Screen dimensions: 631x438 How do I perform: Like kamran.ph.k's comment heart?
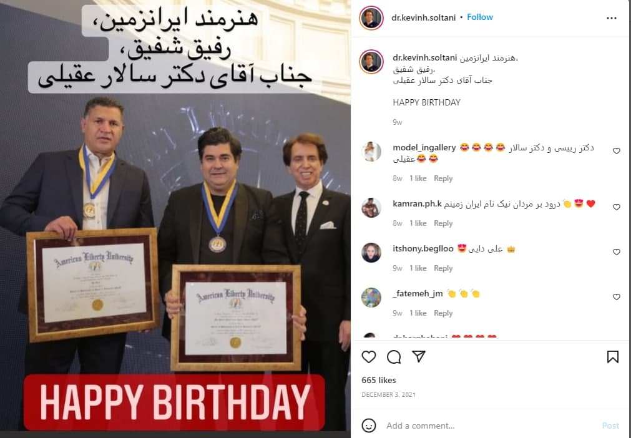tap(617, 207)
